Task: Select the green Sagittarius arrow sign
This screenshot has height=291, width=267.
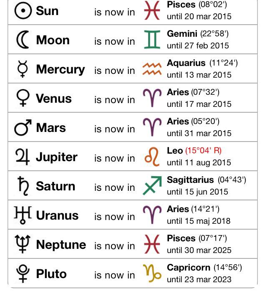Action: 152,185
